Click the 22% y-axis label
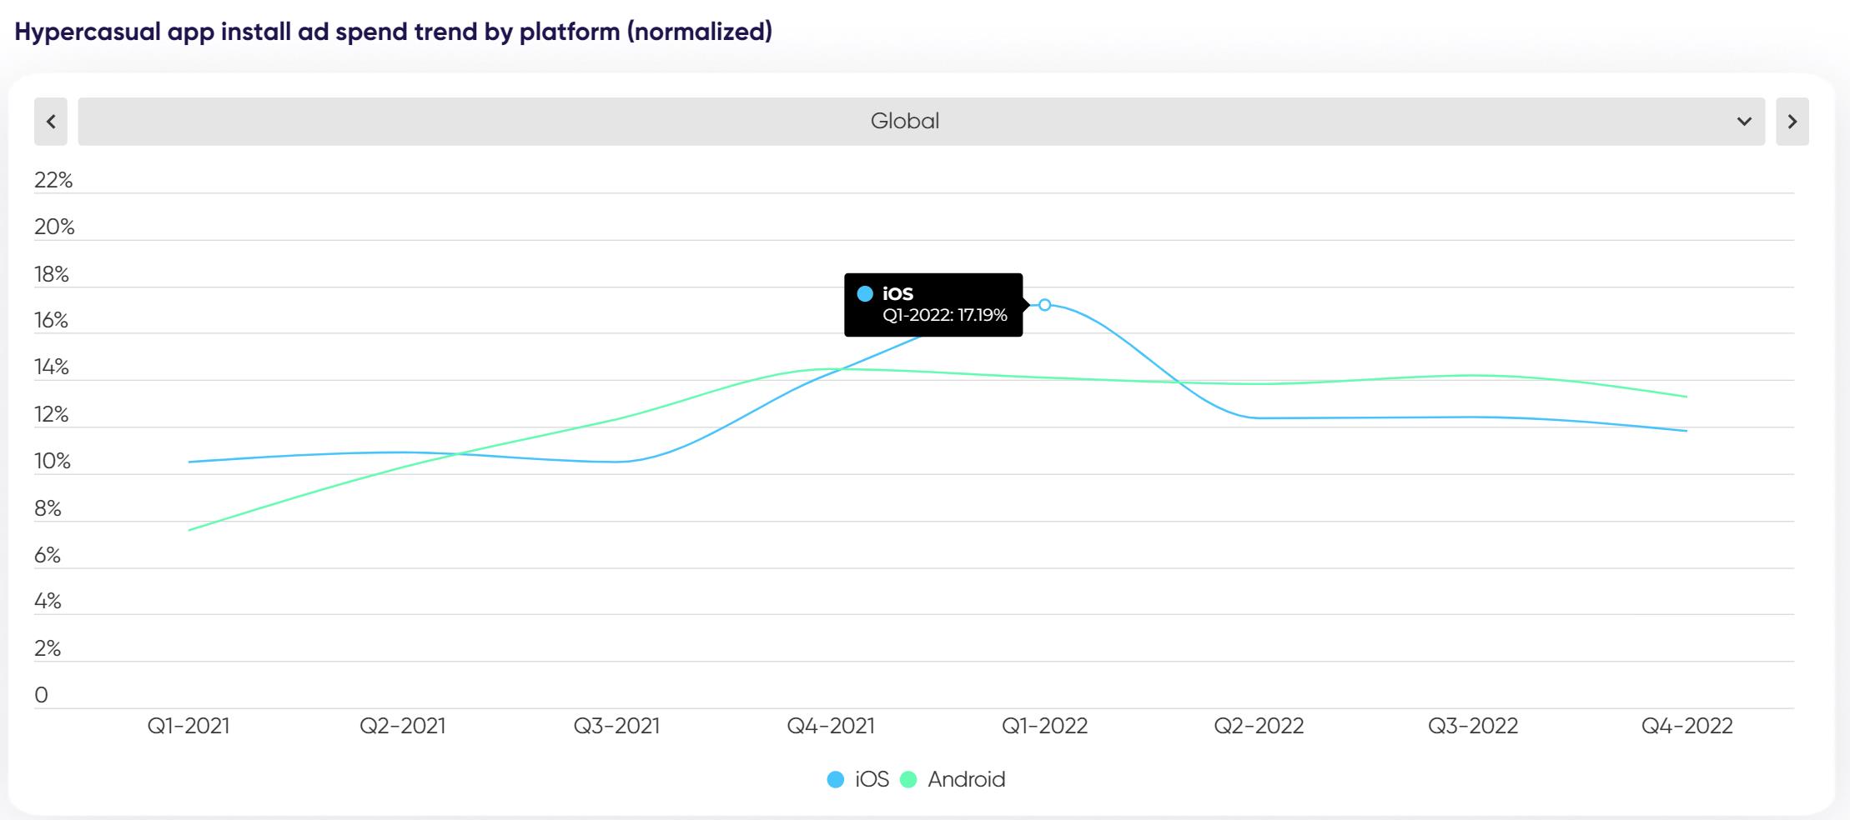Viewport: 1850px width, 820px height. pyautogui.click(x=53, y=180)
